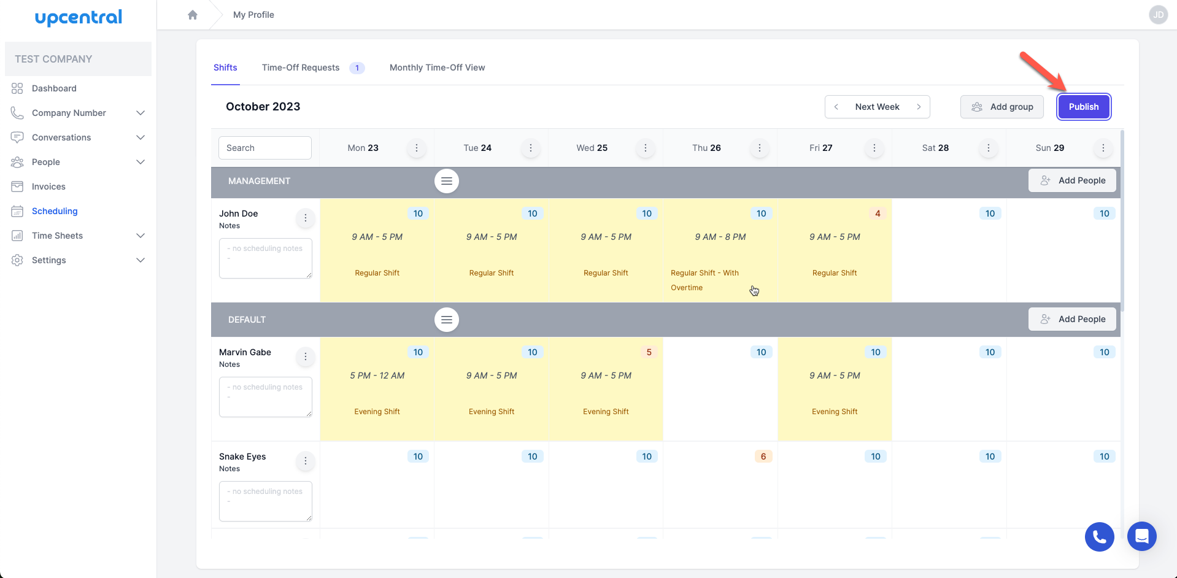Click the schedule Search field

click(265, 148)
